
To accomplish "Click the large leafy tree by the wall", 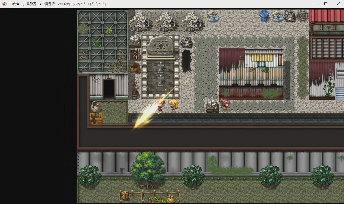I will (148, 169).
